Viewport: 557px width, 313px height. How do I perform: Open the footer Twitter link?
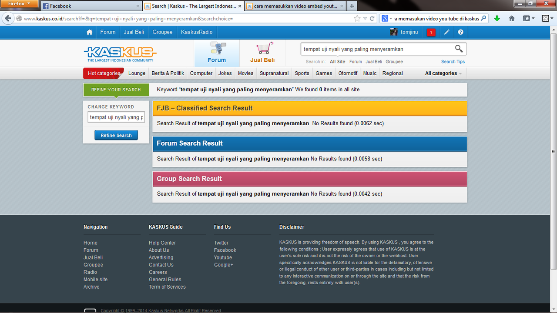(x=221, y=243)
